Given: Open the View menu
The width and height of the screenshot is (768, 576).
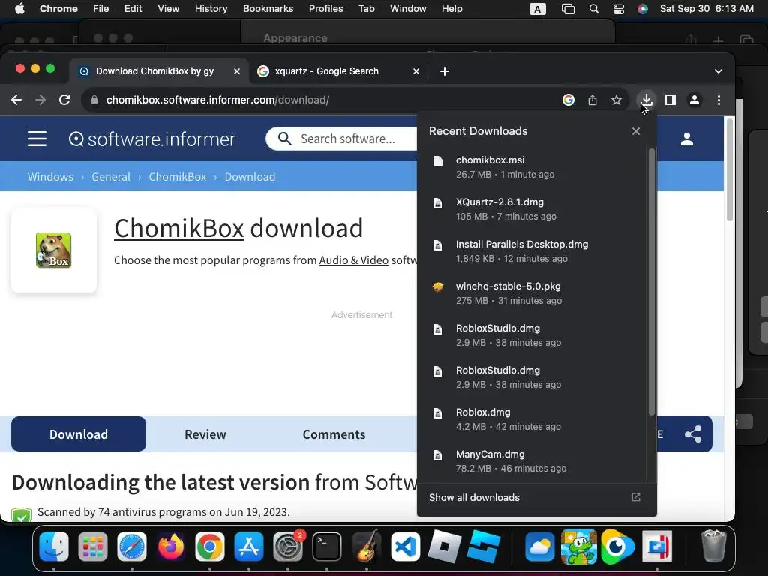Looking at the screenshot, I should coord(168,9).
